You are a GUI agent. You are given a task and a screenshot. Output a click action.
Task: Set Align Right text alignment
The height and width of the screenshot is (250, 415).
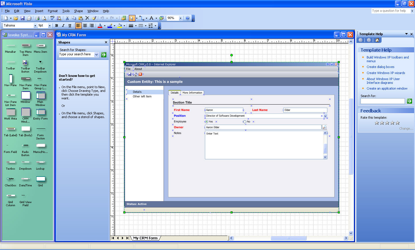coord(92,26)
